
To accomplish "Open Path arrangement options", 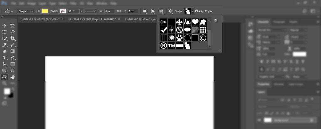I will (161, 11).
